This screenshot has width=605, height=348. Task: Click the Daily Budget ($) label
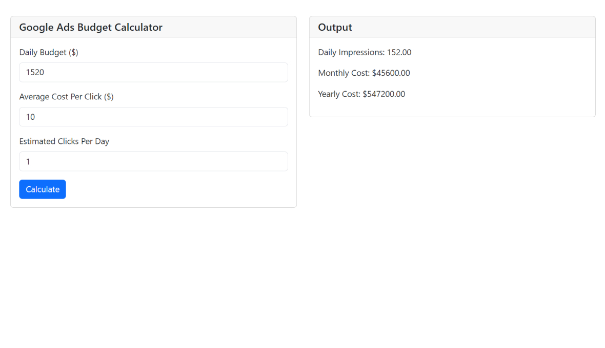tap(49, 52)
